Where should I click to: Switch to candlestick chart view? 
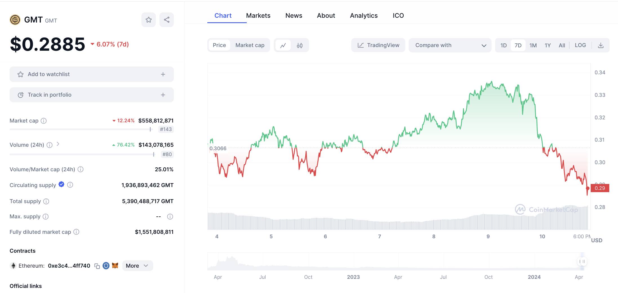coord(299,45)
